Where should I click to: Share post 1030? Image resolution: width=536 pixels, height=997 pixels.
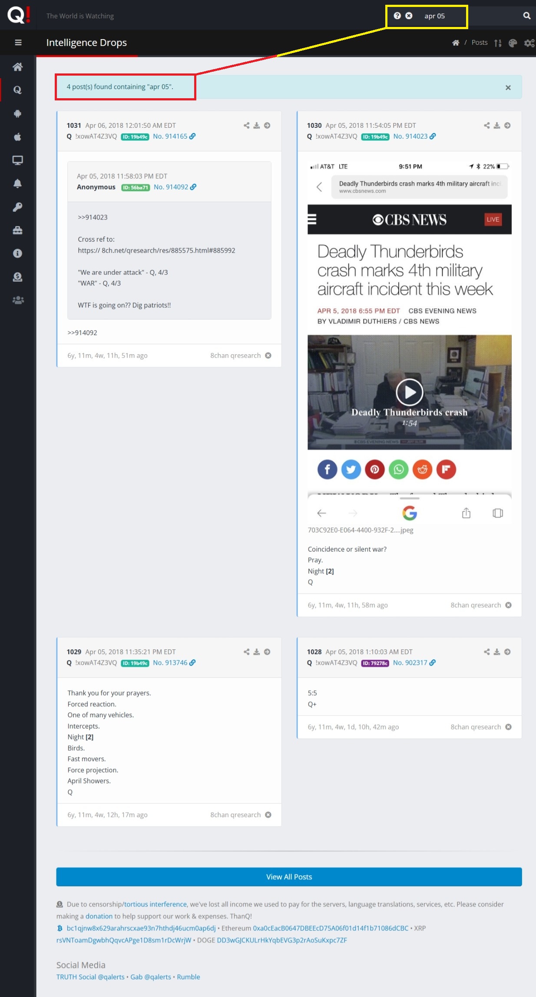487,126
